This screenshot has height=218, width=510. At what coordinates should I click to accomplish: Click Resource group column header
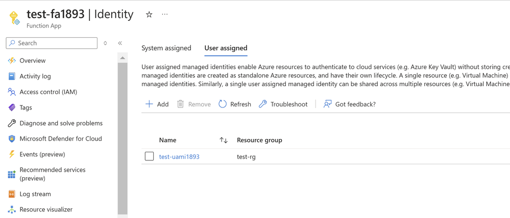tap(259, 140)
